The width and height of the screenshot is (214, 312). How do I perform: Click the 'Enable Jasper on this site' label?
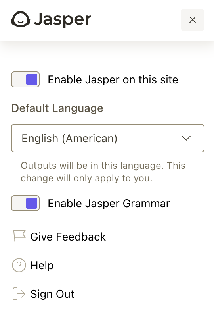(x=113, y=80)
